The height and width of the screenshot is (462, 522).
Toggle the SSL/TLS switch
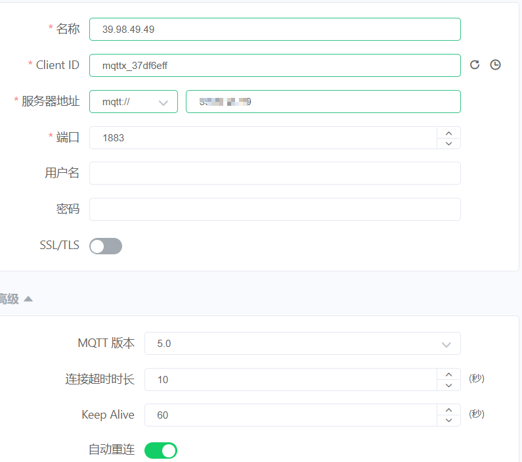[x=106, y=246]
